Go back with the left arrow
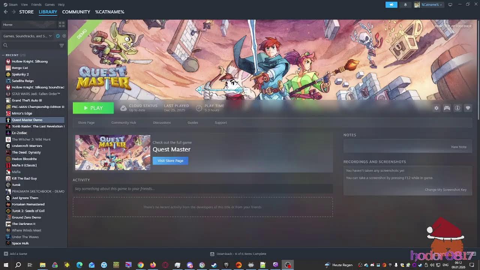This screenshot has width=480, height=270. pos(6,12)
